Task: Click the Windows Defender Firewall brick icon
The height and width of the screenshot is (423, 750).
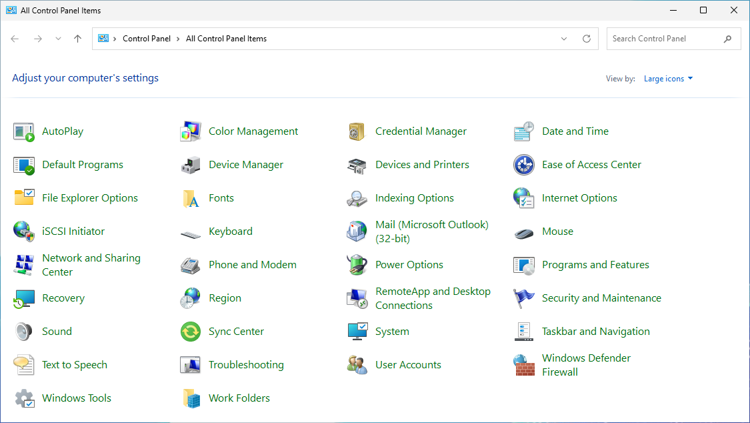Action: tap(524, 365)
